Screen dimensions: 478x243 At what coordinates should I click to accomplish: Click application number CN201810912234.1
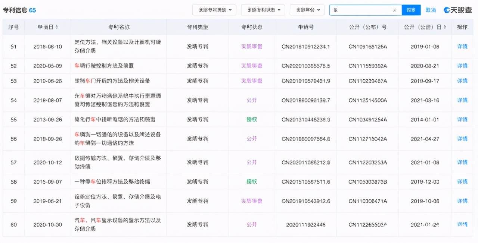pyautogui.click(x=306, y=47)
